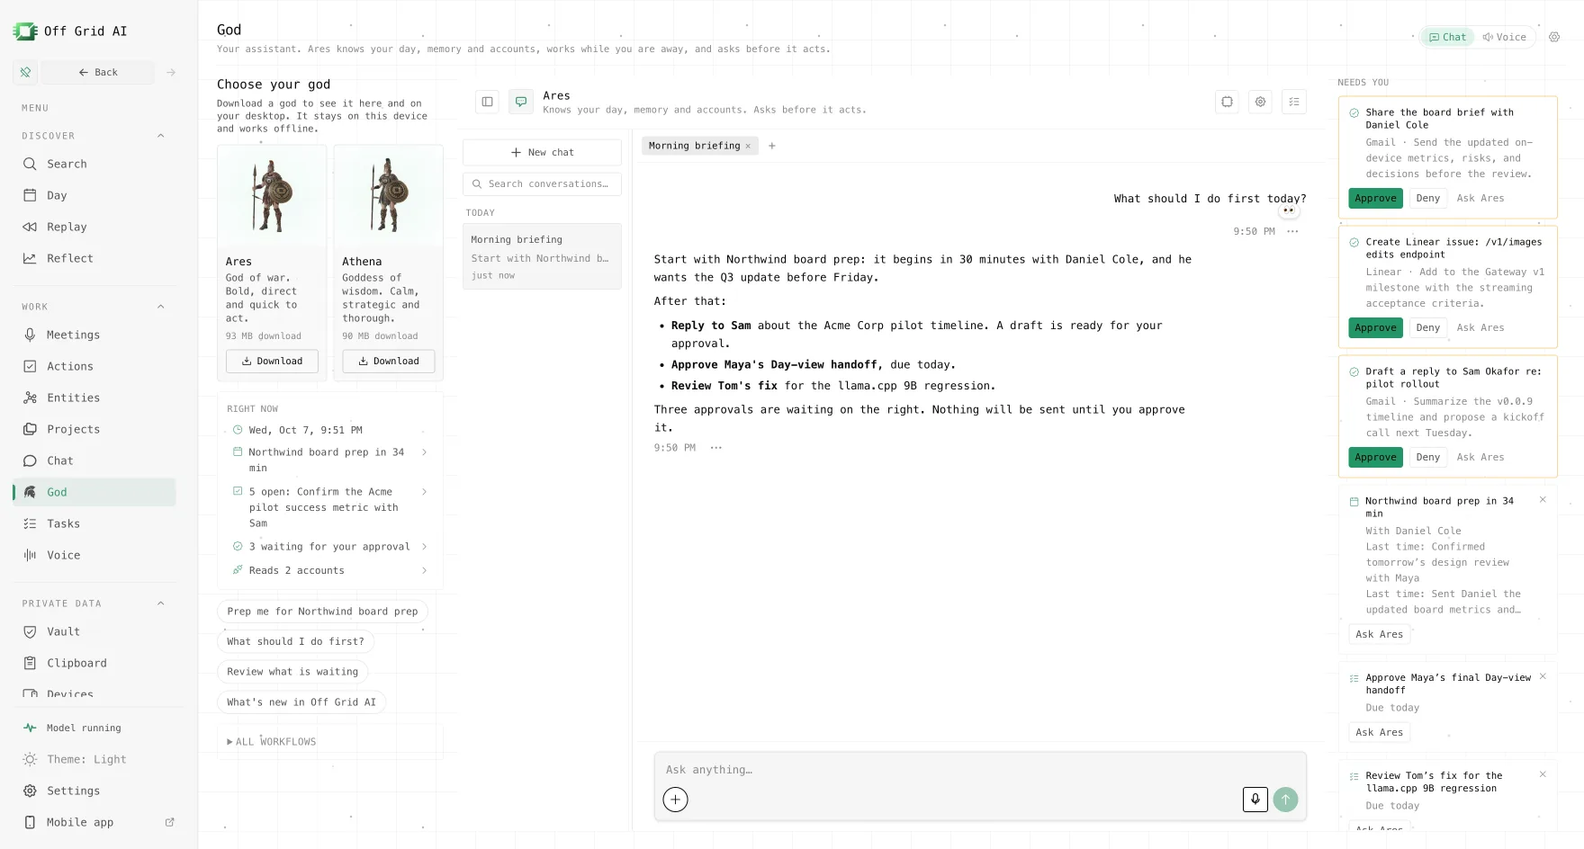Open the Meetings menu item

[x=94, y=335]
